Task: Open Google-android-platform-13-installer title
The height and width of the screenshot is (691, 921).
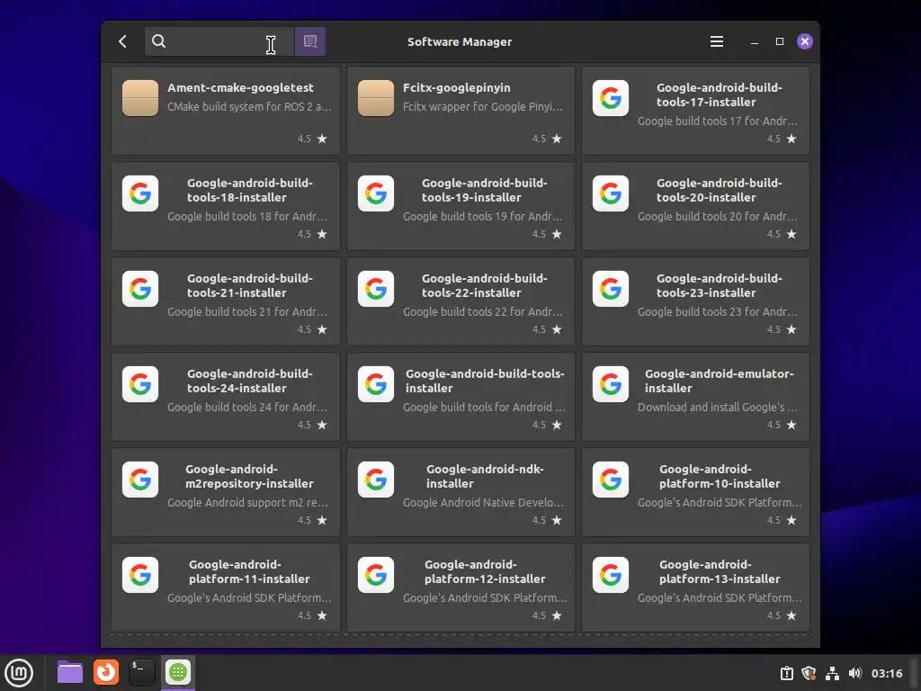Action: [x=719, y=571]
